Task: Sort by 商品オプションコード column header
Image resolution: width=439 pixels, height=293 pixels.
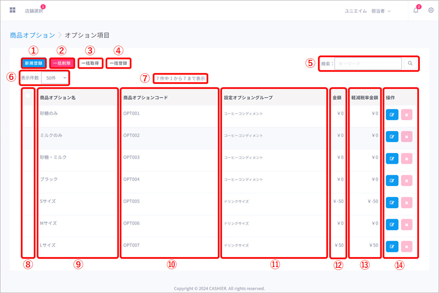Action: pyautogui.click(x=146, y=98)
